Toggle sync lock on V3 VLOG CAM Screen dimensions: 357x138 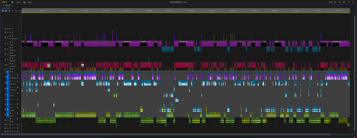(x=10, y=63)
